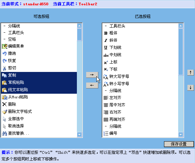
Task: Pick the 转大写字母 uppercase icon
Action: [106, 77]
